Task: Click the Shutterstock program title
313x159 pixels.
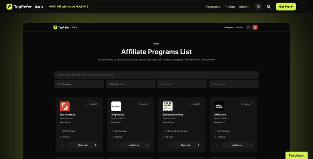Action: click(x=67, y=115)
